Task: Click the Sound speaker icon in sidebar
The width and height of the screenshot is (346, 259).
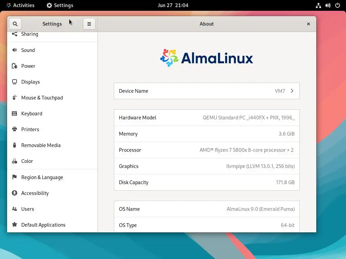Action: pyautogui.click(x=15, y=50)
